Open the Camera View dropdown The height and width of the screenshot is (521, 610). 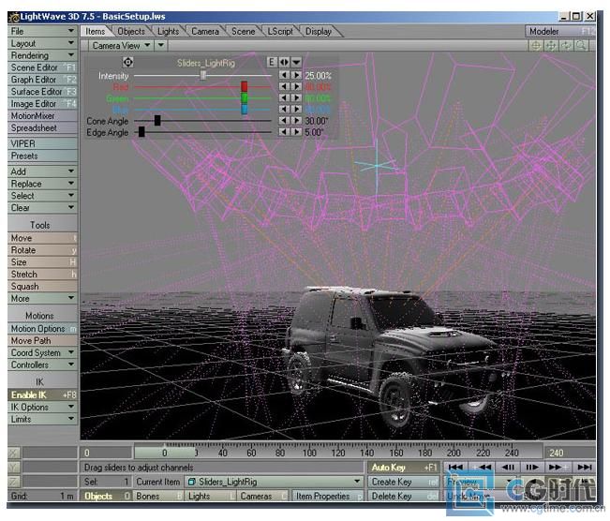122,45
